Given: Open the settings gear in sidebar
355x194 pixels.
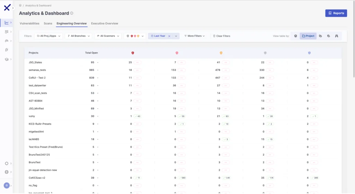Looking at the screenshot, I should 7,163.
